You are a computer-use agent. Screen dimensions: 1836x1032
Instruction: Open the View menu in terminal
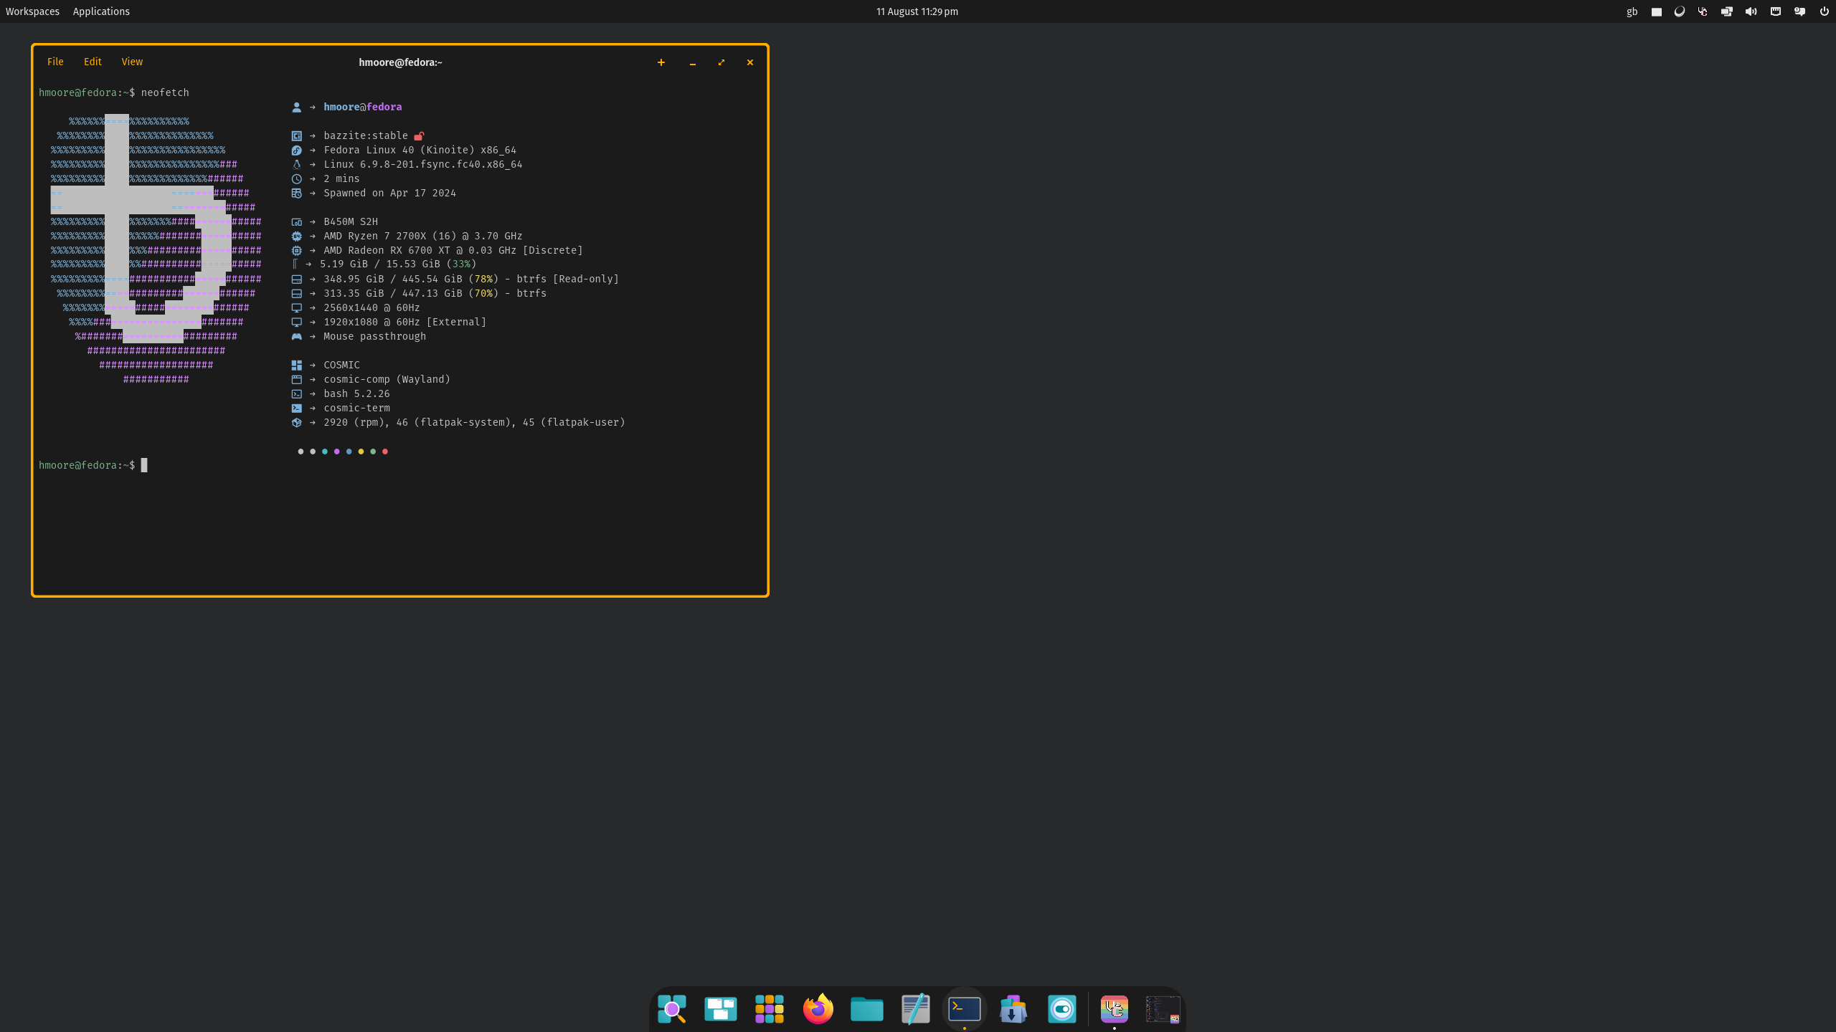coord(132,62)
